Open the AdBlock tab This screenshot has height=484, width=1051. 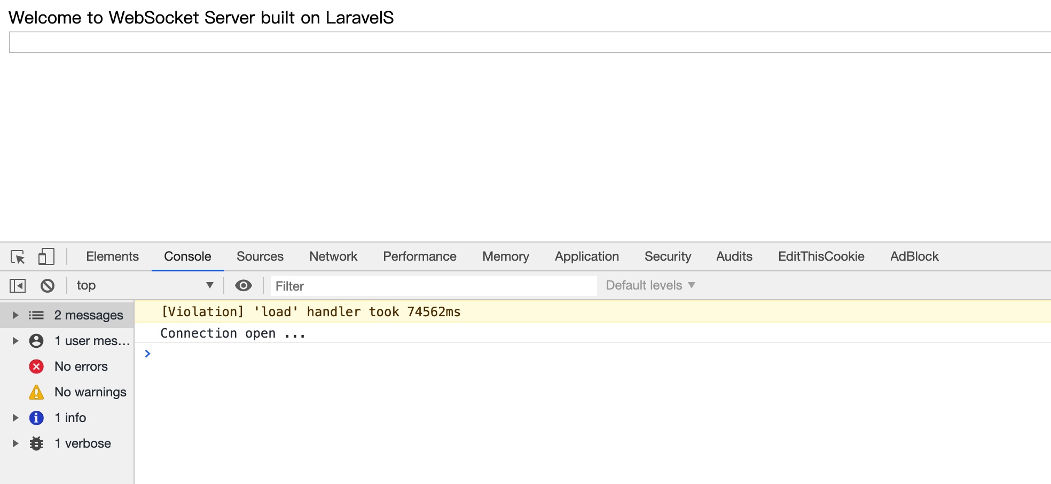(x=914, y=256)
